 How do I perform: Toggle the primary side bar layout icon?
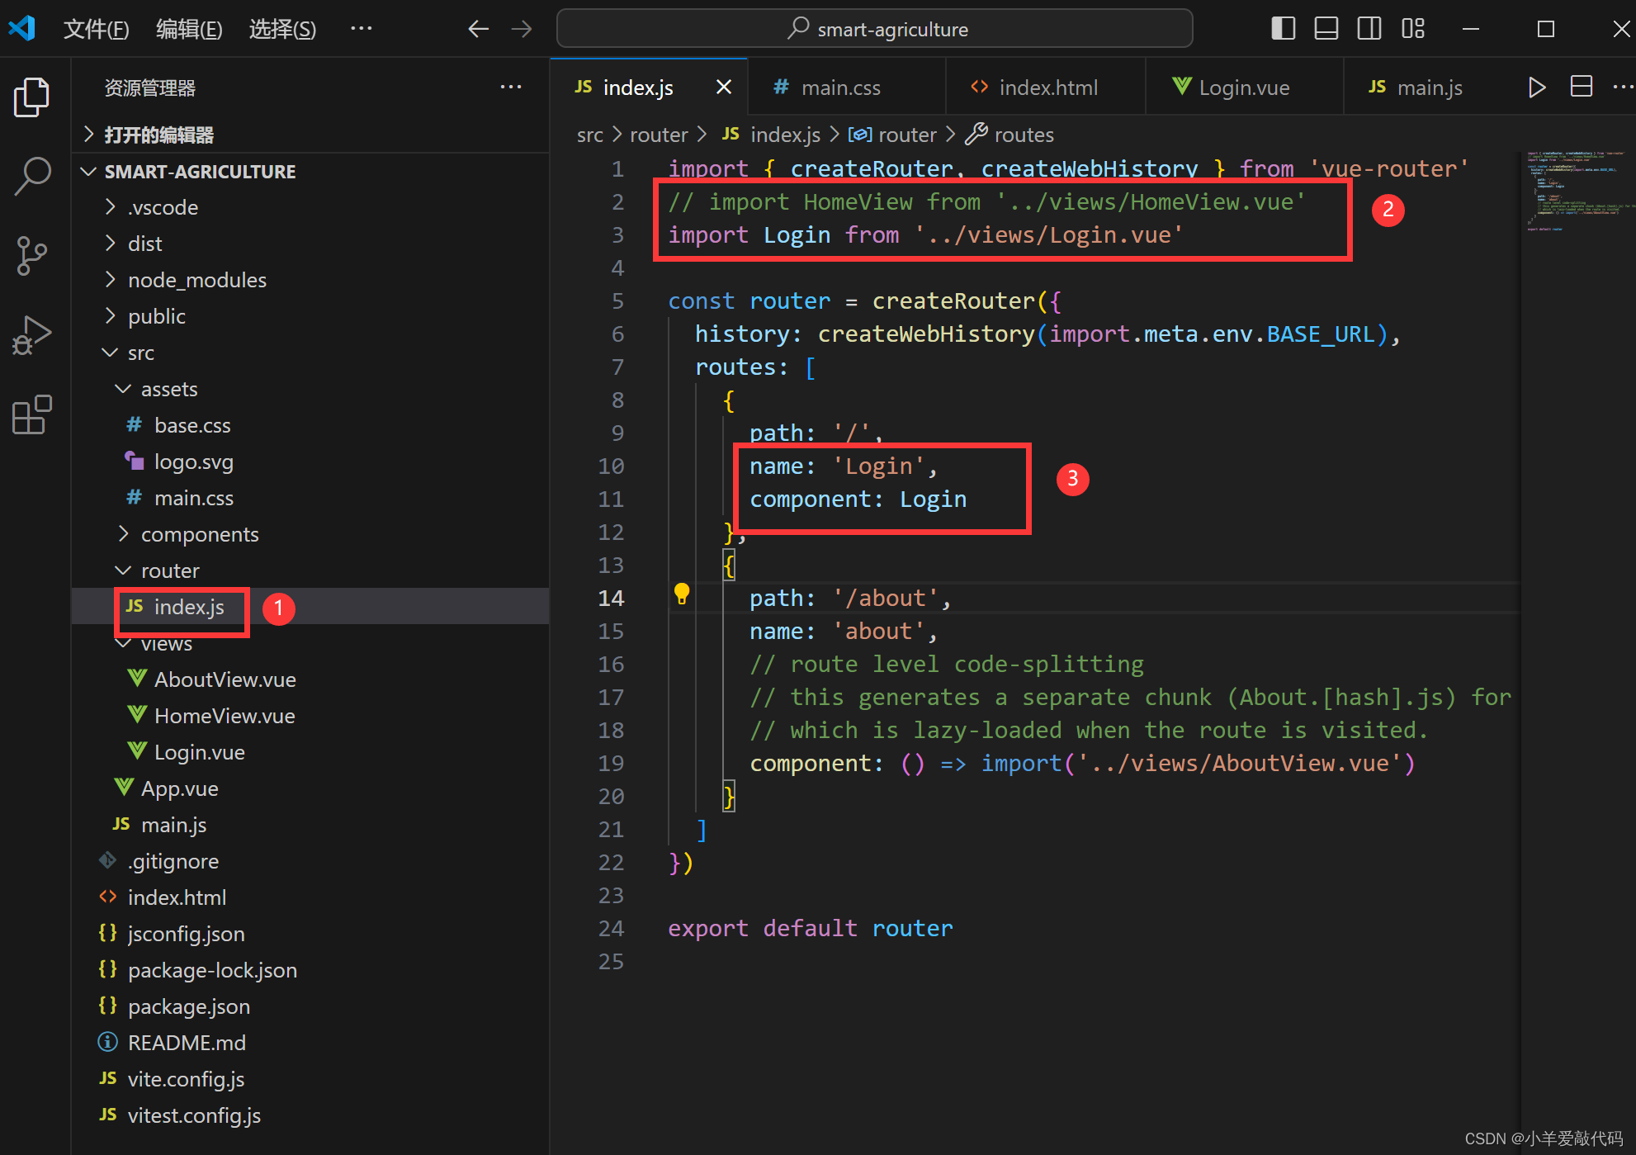pyautogui.click(x=1283, y=29)
